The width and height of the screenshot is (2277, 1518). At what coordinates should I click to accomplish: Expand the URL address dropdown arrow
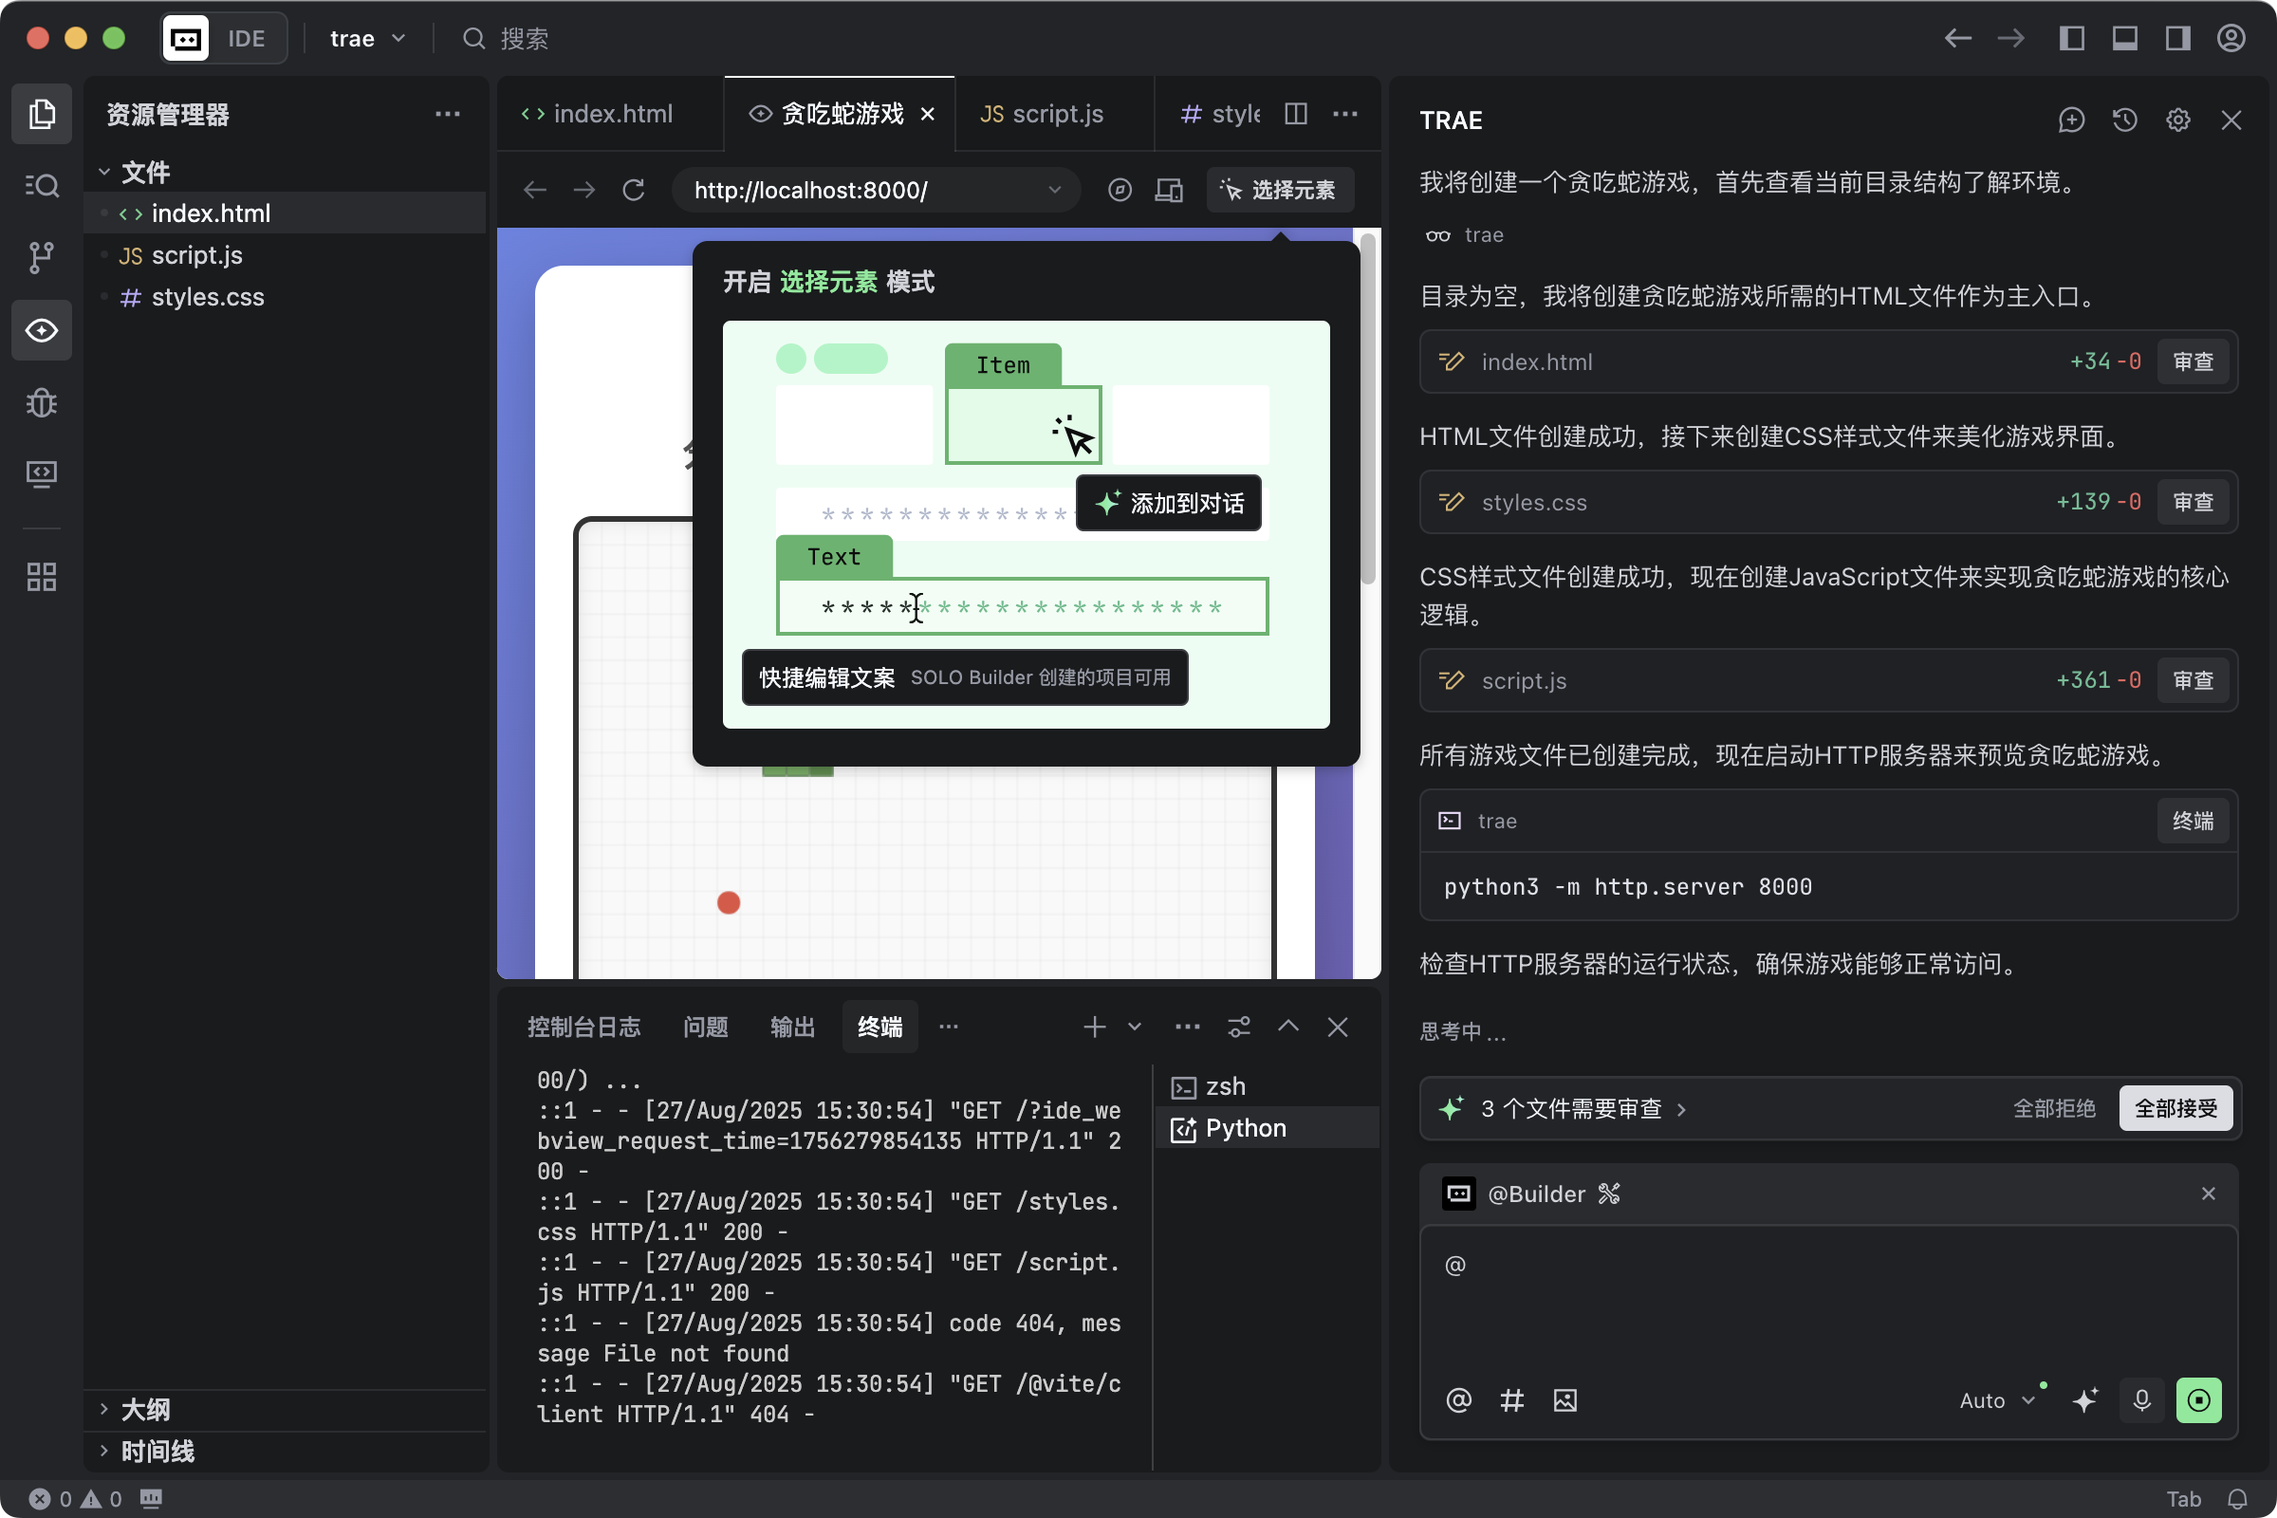tap(1054, 190)
